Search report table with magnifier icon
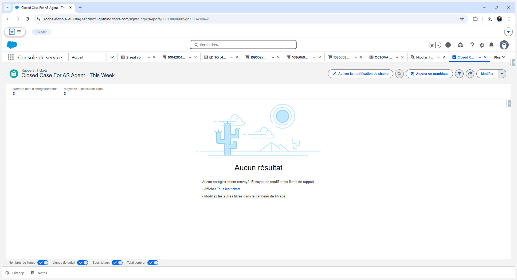Screen dimensions: 517x280 click(399, 74)
